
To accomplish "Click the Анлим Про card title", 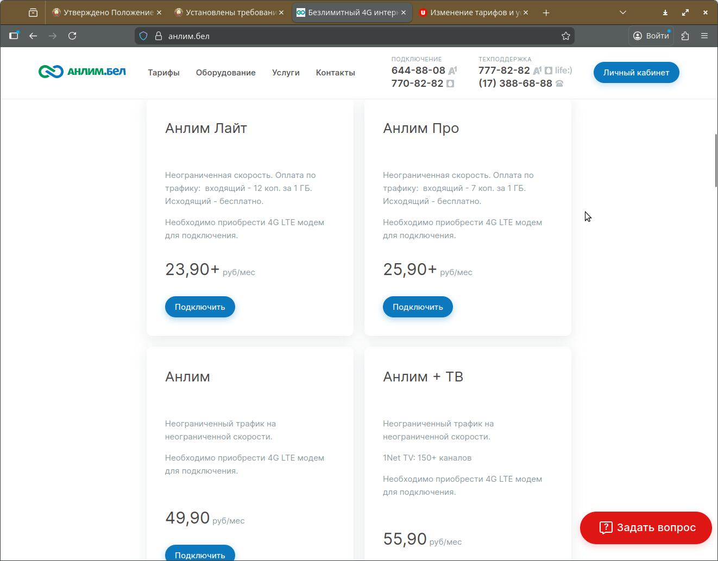I will pos(421,129).
